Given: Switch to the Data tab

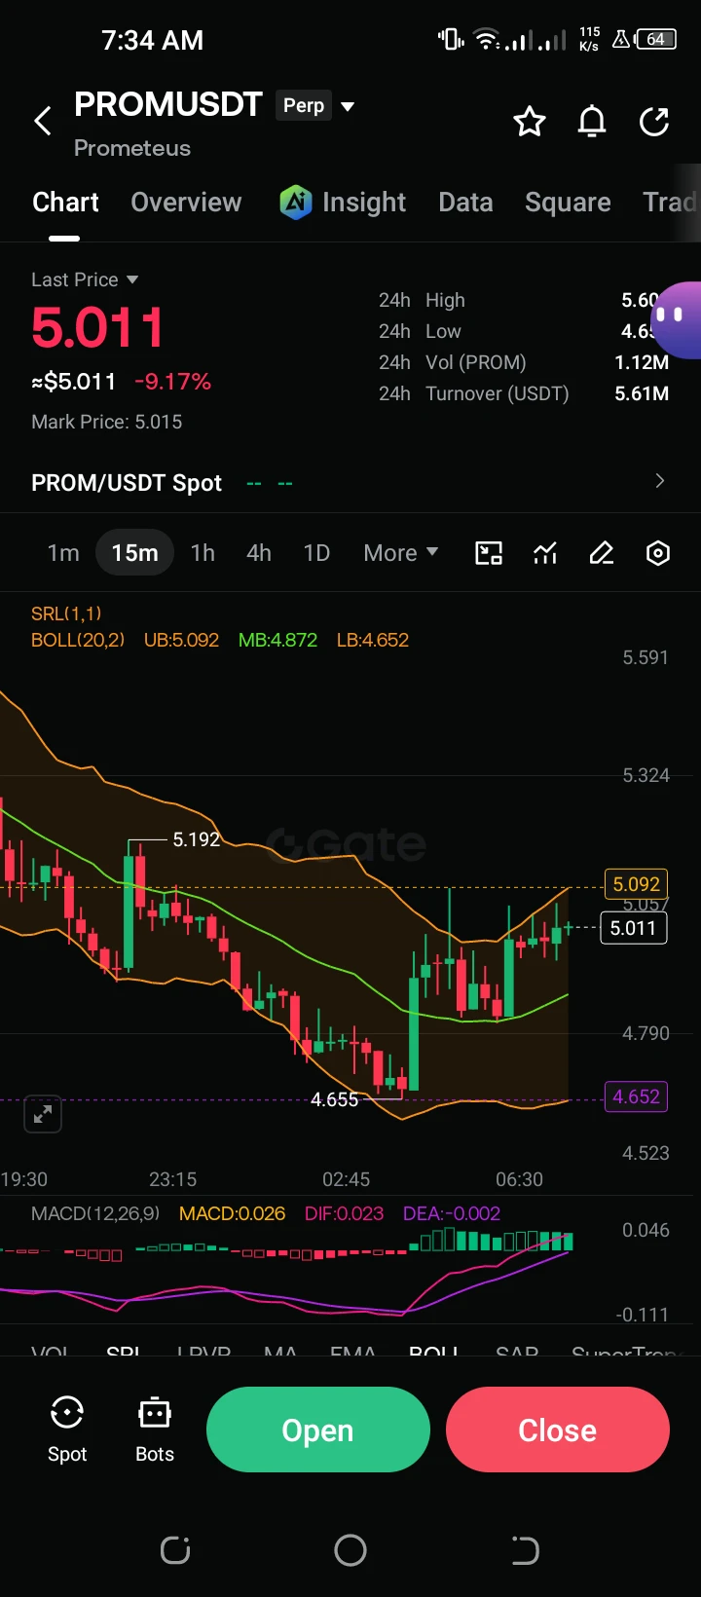Looking at the screenshot, I should pos(465,202).
